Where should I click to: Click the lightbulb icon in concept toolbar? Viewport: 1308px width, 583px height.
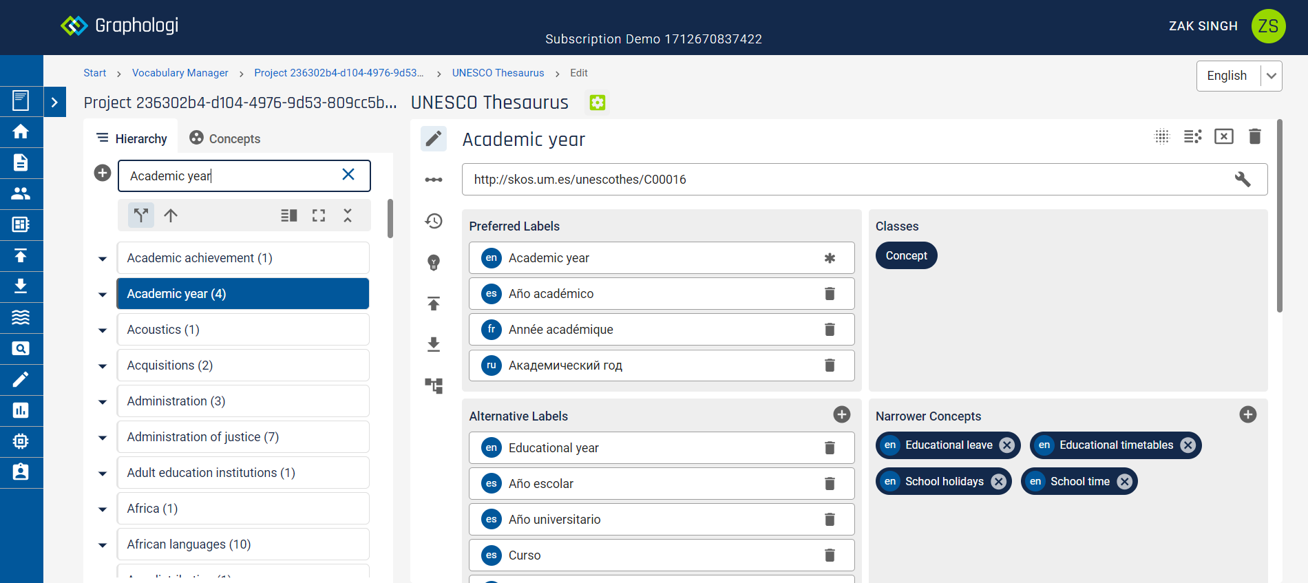pos(434,262)
